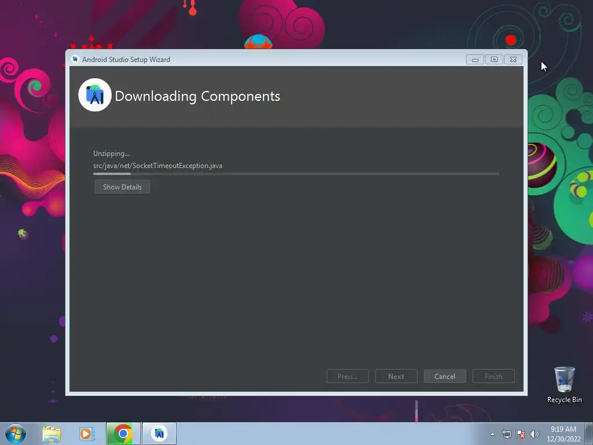Click the Finish button

point(493,376)
